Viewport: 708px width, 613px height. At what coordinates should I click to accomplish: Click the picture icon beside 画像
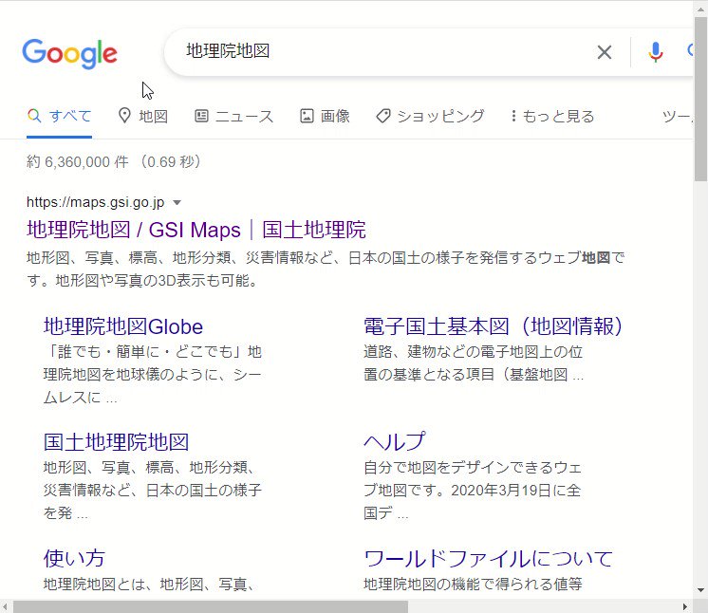point(307,116)
